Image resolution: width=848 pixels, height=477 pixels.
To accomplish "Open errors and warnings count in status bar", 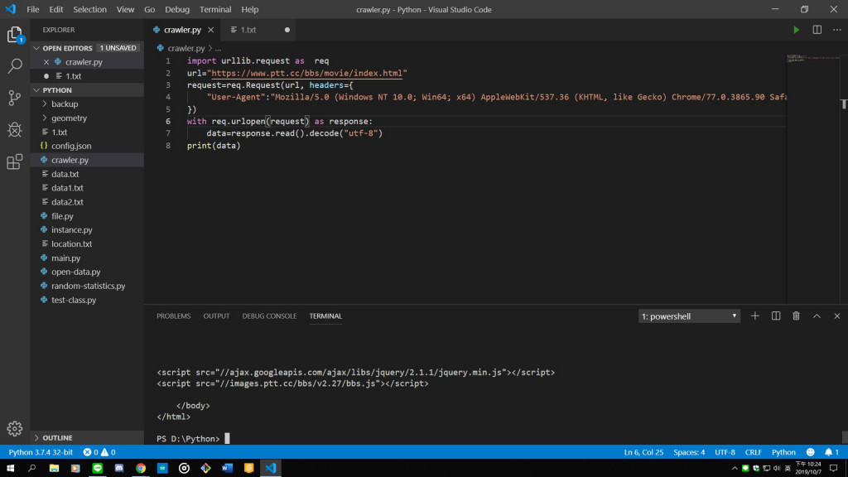I will click(99, 452).
